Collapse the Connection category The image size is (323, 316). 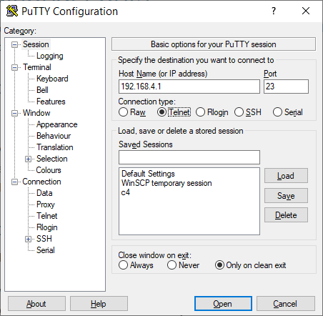tap(14, 182)
